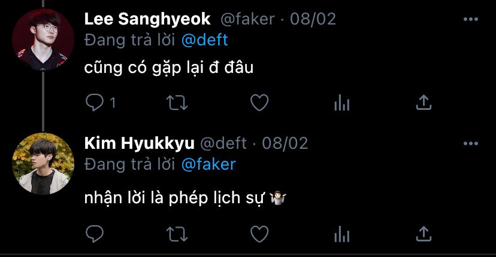
Task: Open the @deft mention link
Action: (205, 40)
